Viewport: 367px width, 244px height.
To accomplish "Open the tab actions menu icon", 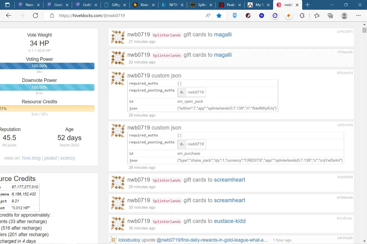I will pos(7,5).
